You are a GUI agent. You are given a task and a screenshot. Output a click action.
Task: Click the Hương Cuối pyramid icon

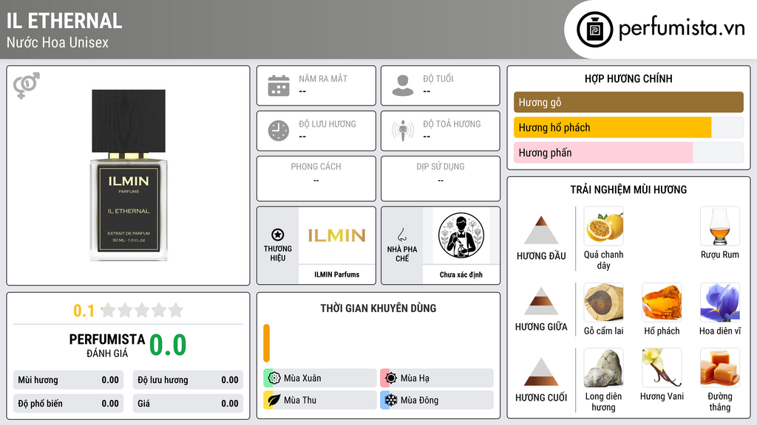point(541,372)
